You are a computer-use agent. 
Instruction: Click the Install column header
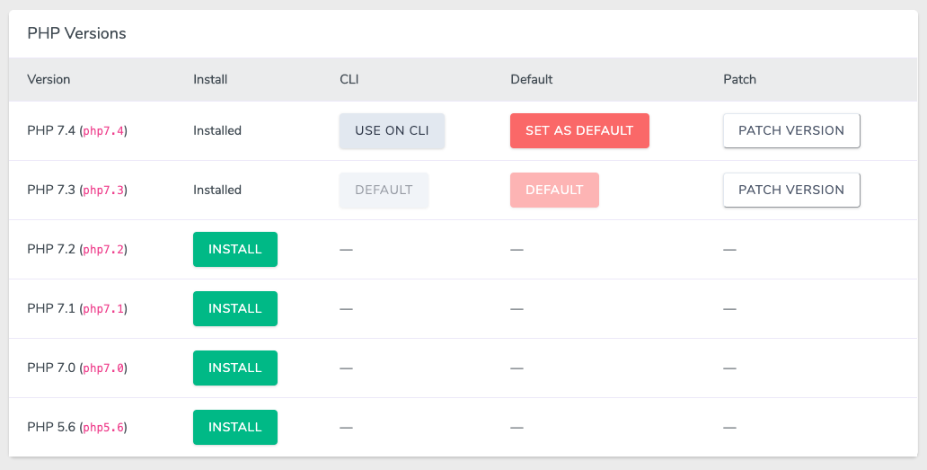tap(210, 79)
